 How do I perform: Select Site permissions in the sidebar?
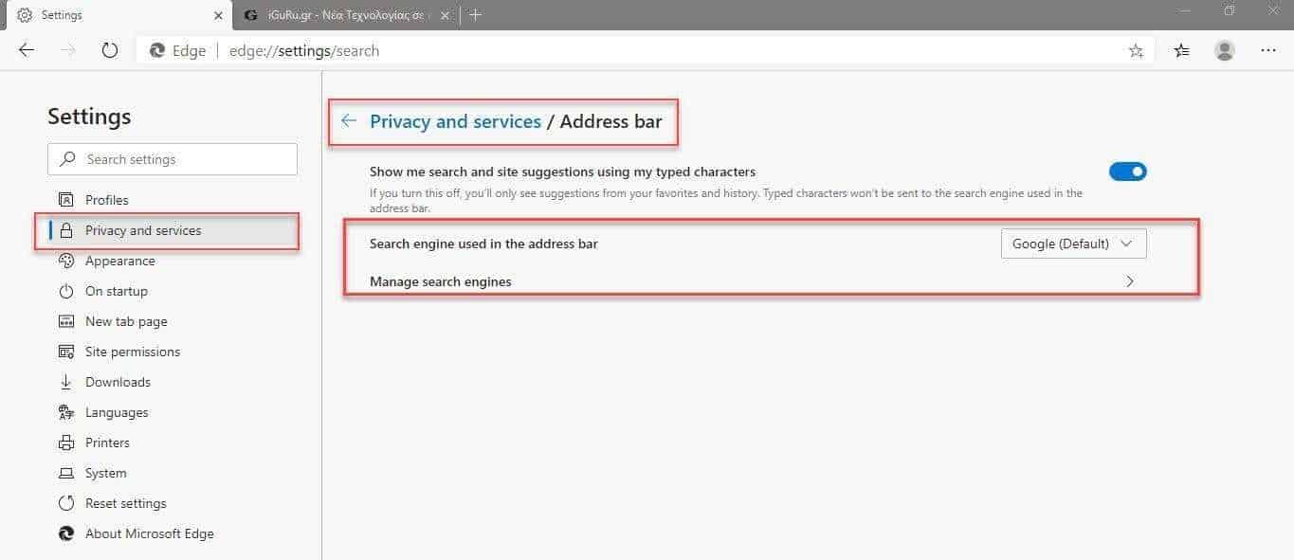coord(132,352)
